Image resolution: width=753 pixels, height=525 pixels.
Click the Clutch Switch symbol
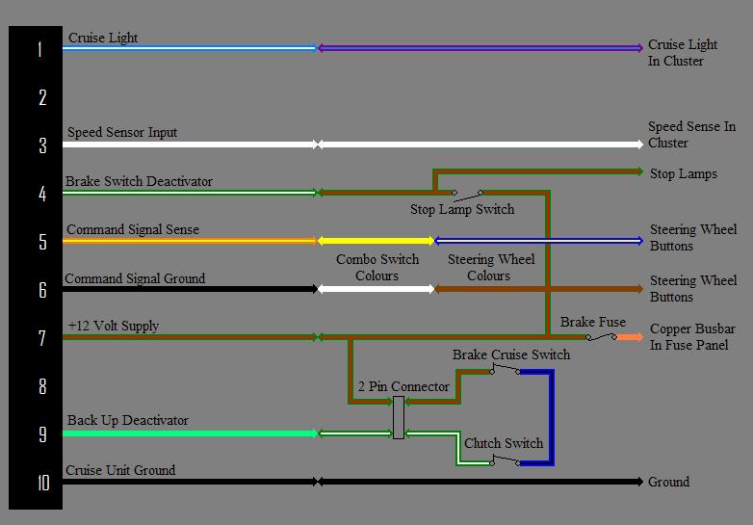[x=506, y=460]
